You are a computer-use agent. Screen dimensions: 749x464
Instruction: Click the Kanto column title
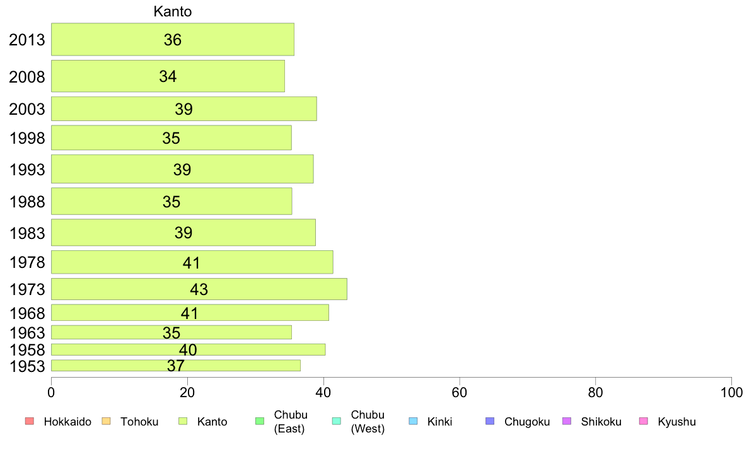173,11
